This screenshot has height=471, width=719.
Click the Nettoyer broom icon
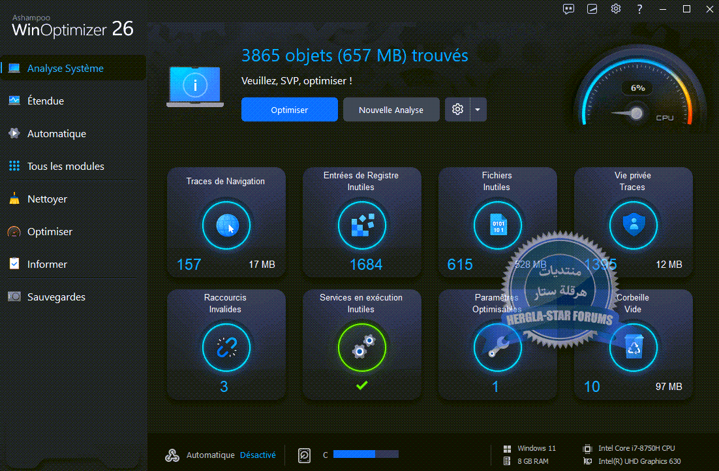(14, 199)
